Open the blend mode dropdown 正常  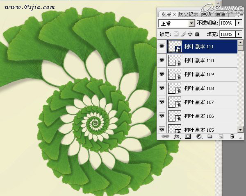click(x=191, y=23)
